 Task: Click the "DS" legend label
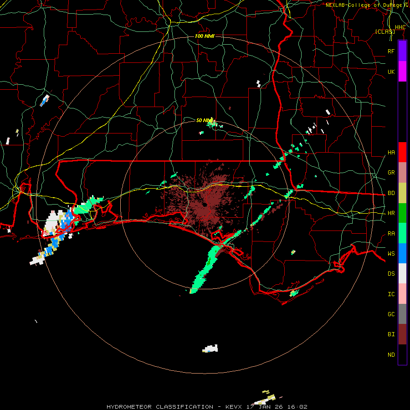[x=391, y=274]
